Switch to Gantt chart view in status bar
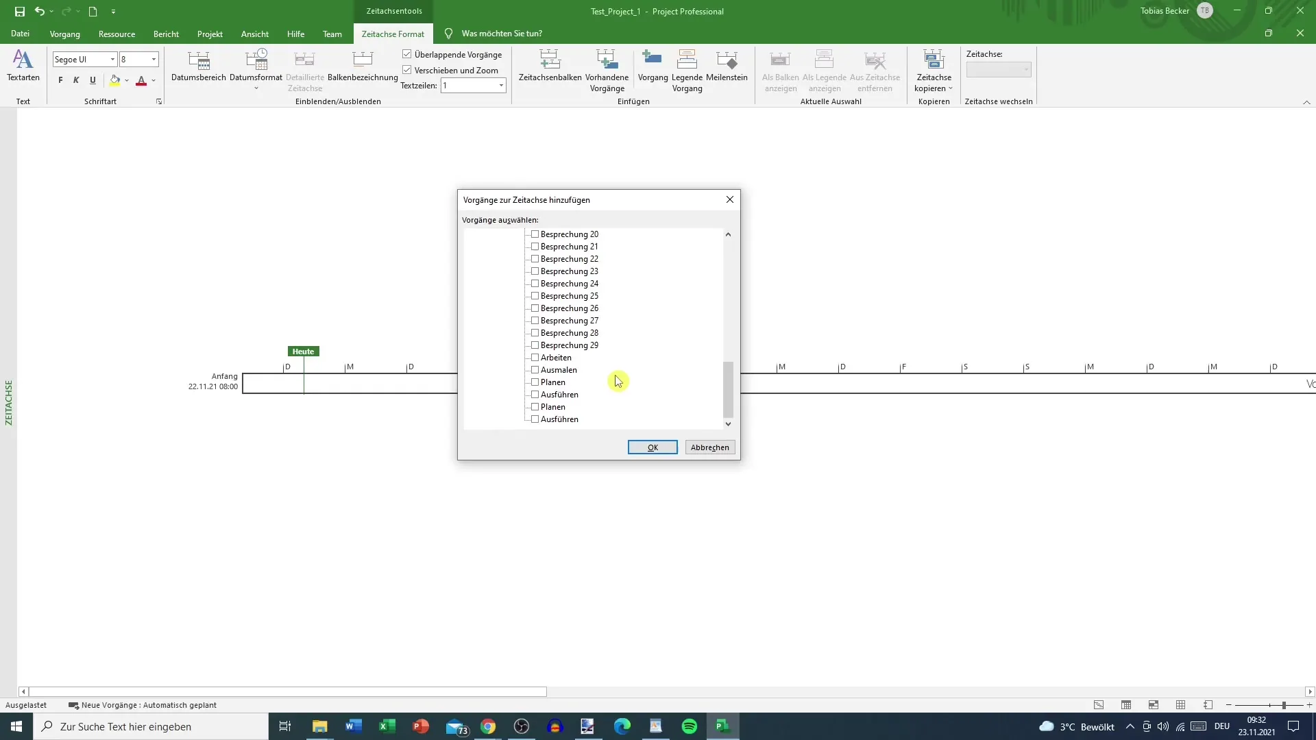Viewport: 1316px width, 740px height. tap(1099, 705)
